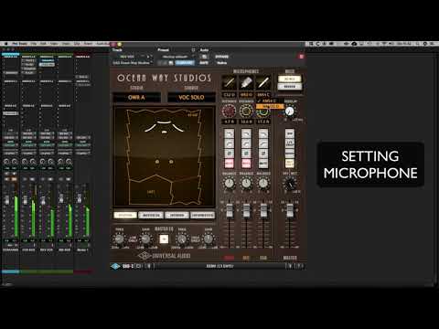Open the Far mic model menu AM54

click(x=263, y=95)
